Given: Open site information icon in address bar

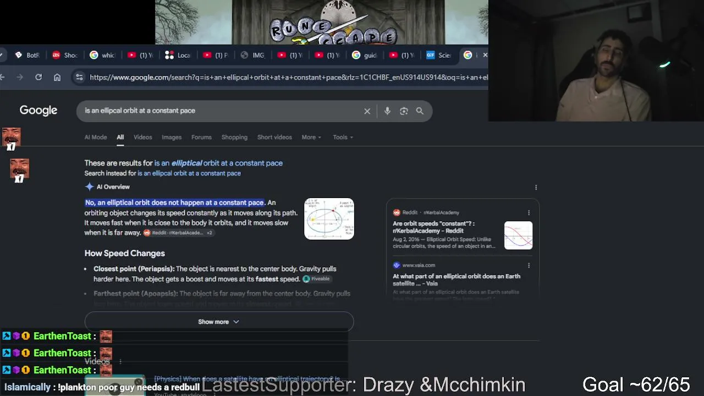Looking at the screenshot, I should pos(79,78).
